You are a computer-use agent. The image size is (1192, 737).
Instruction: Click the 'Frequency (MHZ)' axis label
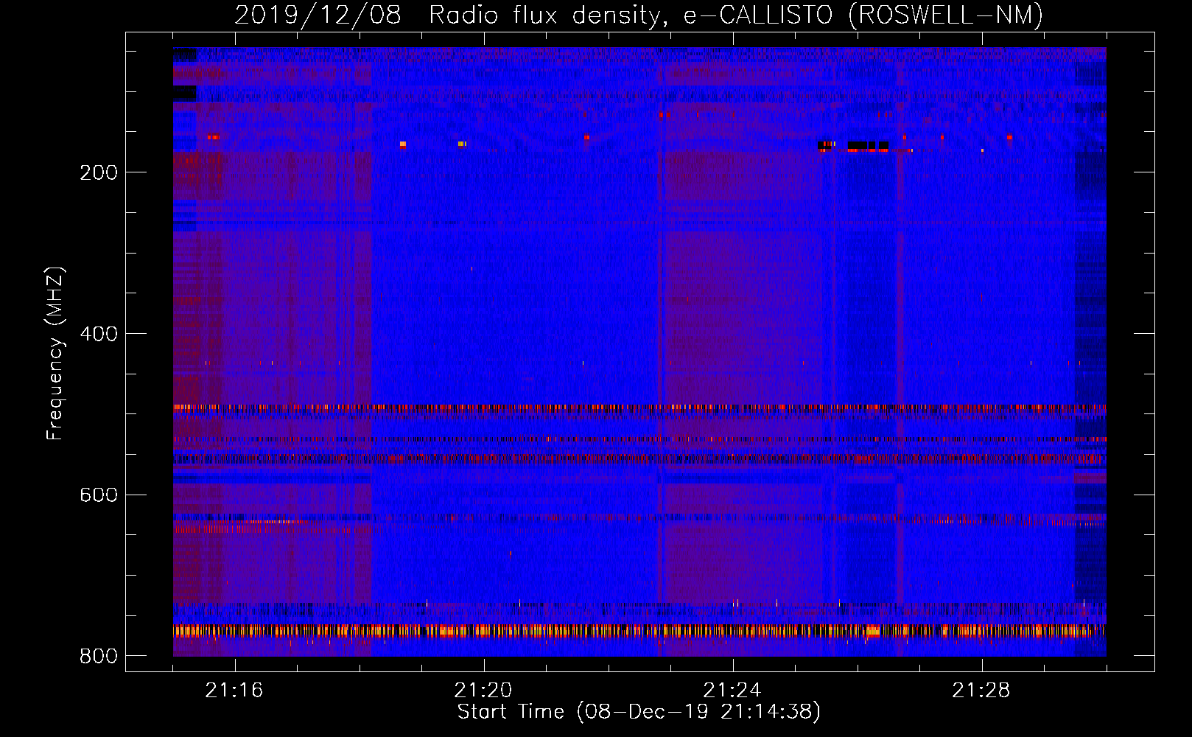click(55, 354)
